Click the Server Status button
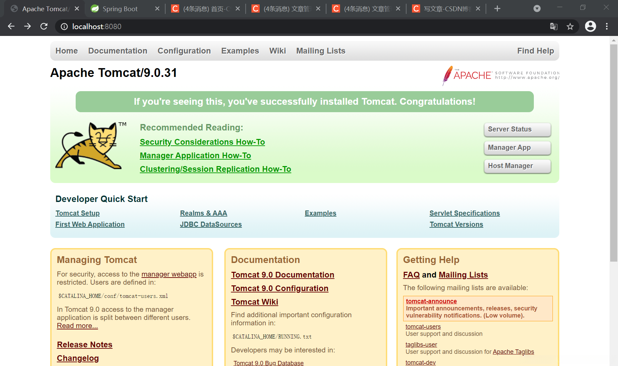Image resolution: width=618 pixels, height=366 pixels. coord(517,129)
